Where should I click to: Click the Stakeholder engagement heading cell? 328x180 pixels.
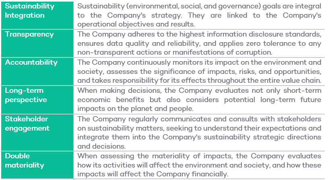pyautogui.click(x=37, y=133)
